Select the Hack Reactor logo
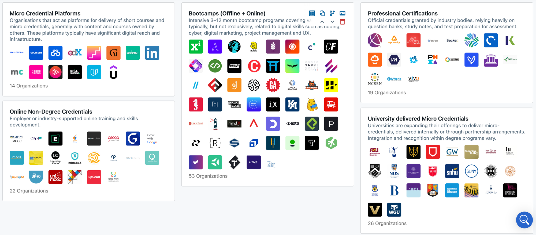 tap(292, 85)
